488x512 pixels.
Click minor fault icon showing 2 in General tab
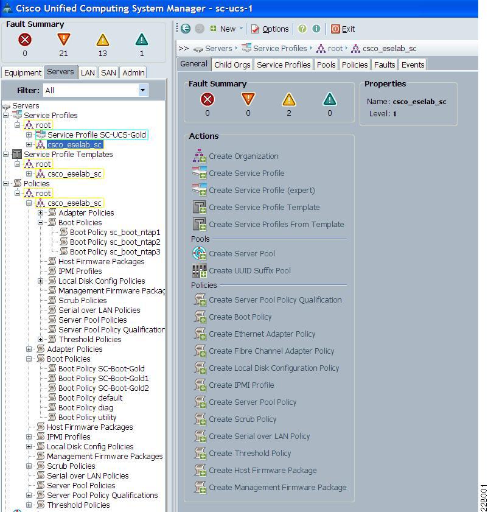pyautogui.click(x=289, y=100)
